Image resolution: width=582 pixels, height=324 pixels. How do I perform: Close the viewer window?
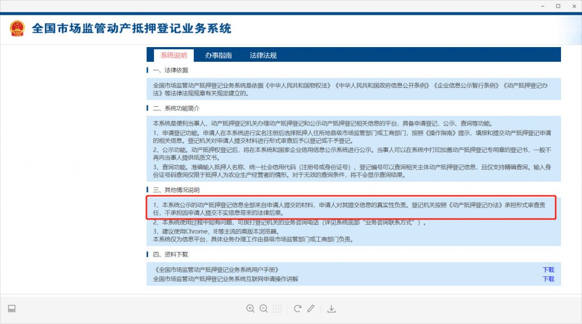click(x=574, y=6)
